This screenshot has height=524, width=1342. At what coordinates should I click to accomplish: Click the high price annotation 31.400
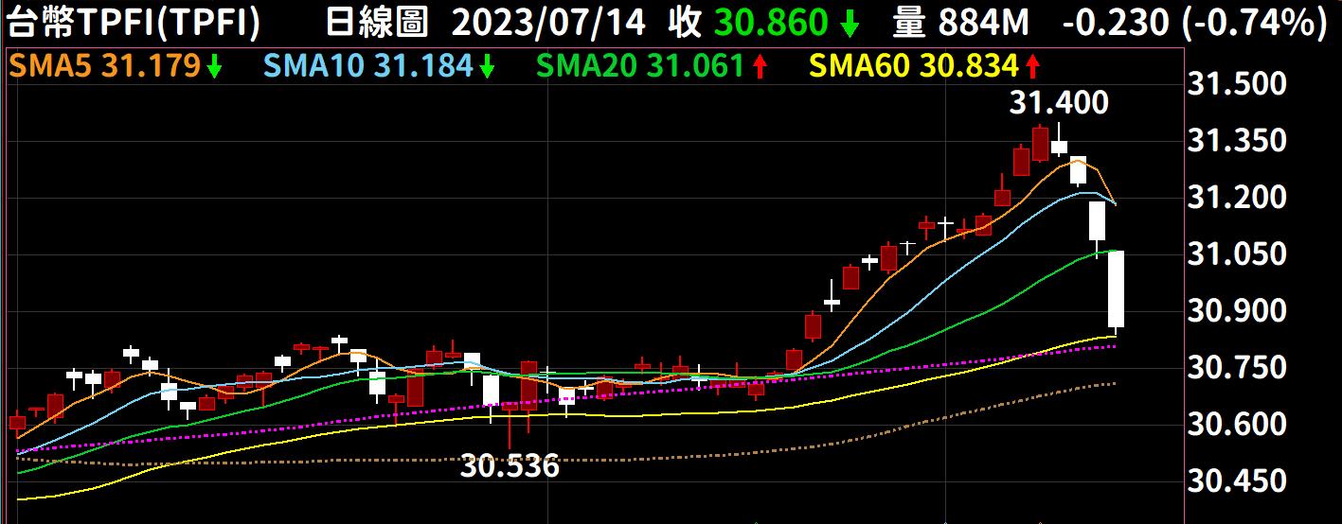click(1059, 102)
